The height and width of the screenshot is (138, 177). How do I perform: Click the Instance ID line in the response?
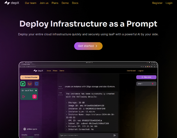pyautogui.click(x=86, y=109)
